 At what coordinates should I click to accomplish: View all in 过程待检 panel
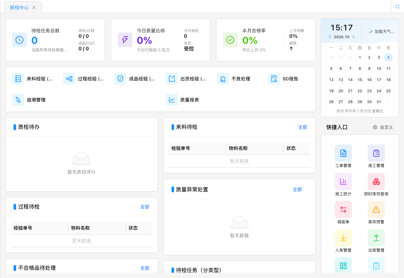coord(145,207)
